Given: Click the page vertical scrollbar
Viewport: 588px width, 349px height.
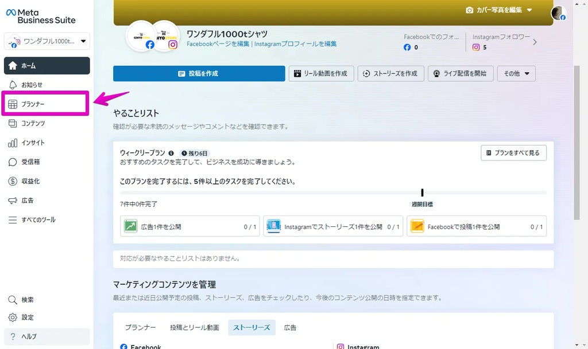Looking at the screenshot, I should click(x=577, y=142).
